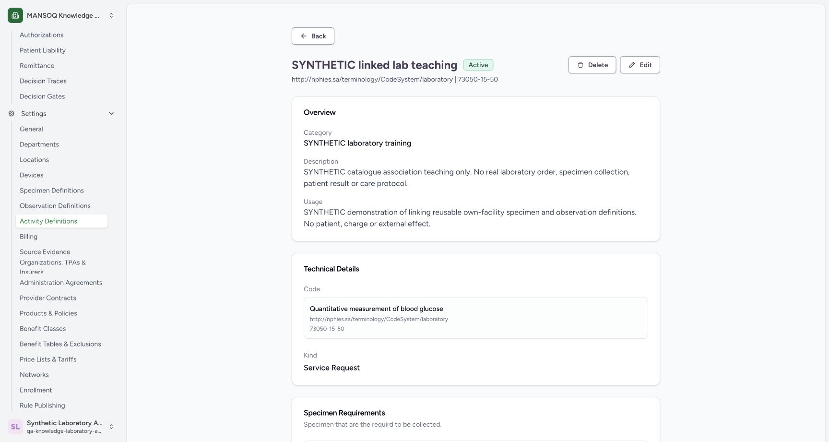829x442 pixels.
Task: Click the Back button
Action: (x=313, y=36)
